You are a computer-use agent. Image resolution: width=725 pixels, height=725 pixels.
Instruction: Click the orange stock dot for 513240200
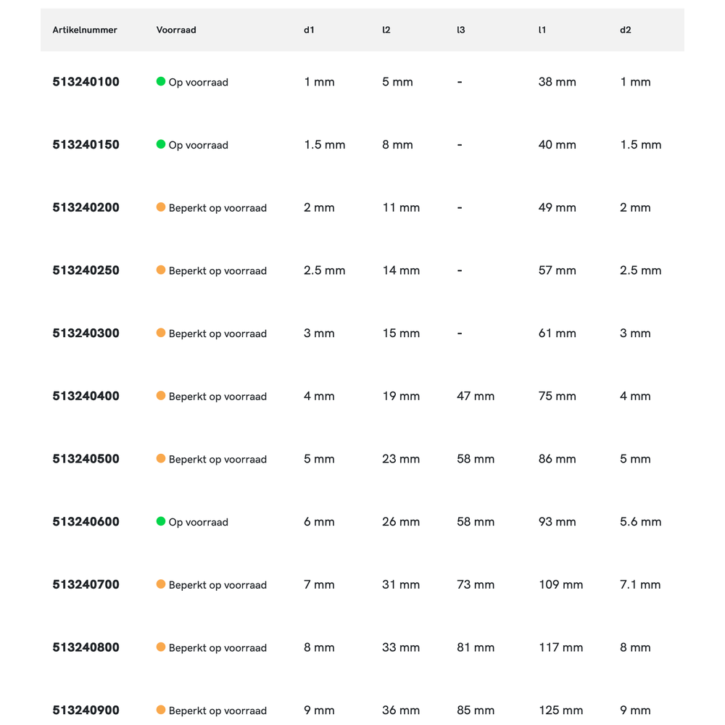[161, 207]
